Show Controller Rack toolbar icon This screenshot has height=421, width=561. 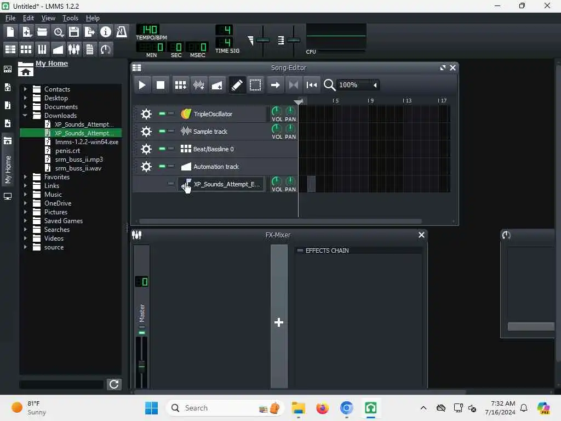(x=106, y=49)
